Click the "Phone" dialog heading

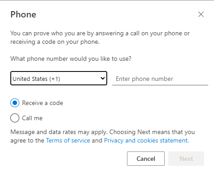coord(23,14)
